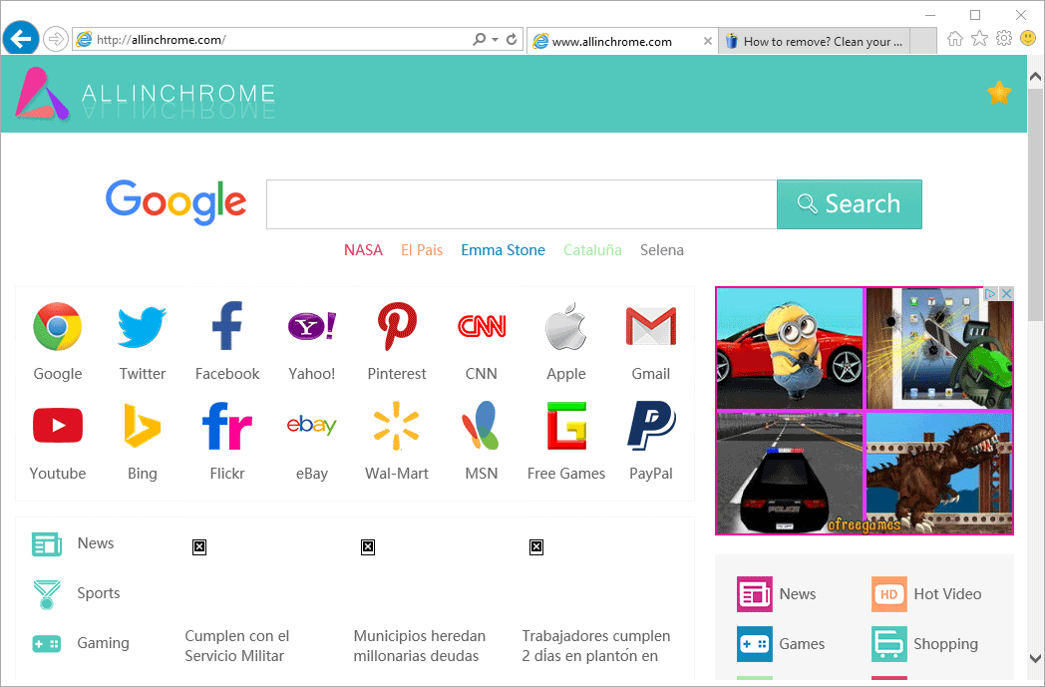The image size is (1045, 687).
Task: Click broken image above 'Cumplen con el' article
Action: (199, 547)
